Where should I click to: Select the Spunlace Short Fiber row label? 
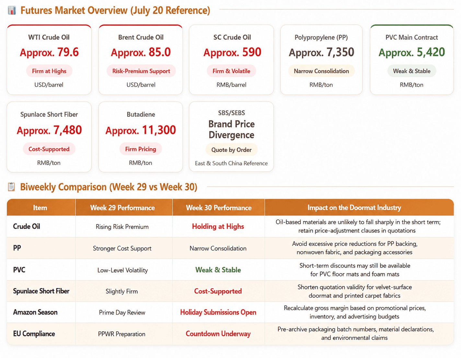[41, 291]
